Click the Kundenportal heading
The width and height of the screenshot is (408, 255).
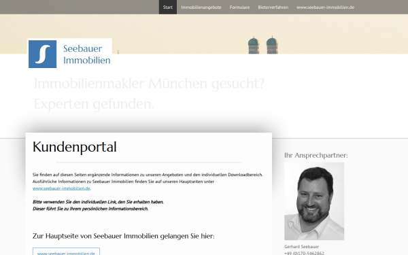coord(75,147)
